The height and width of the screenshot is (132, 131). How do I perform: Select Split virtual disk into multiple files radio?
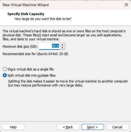[x=5, y=75]
